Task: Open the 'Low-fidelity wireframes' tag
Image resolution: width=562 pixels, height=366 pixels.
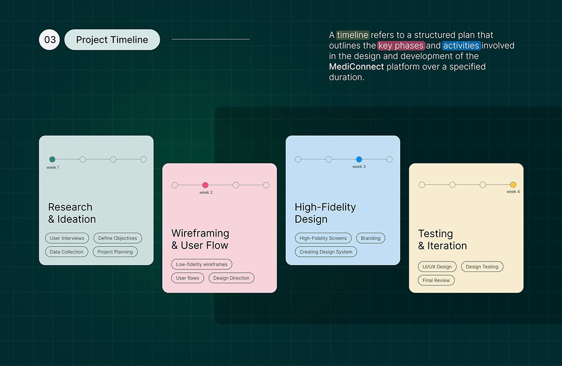Action: pos(201,264)
